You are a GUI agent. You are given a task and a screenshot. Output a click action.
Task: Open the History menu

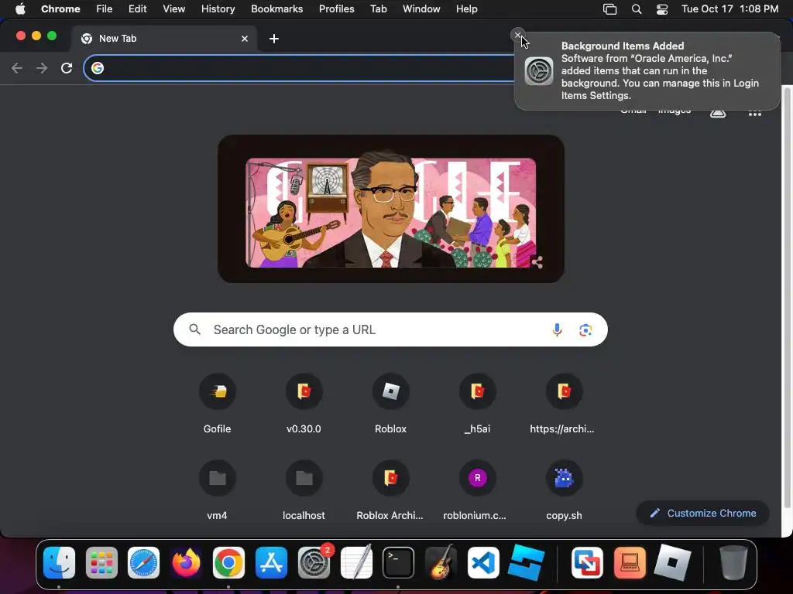[218, 9]
